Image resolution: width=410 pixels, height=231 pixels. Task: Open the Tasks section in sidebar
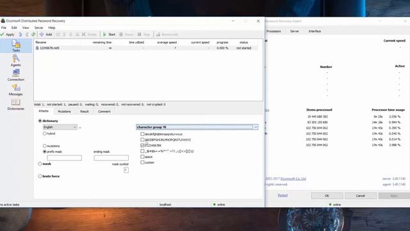click(x=16, y=46)
